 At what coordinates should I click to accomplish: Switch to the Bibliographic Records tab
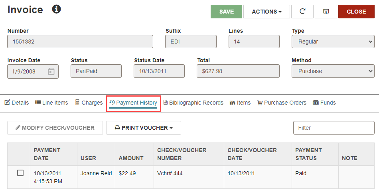point(193,103)
